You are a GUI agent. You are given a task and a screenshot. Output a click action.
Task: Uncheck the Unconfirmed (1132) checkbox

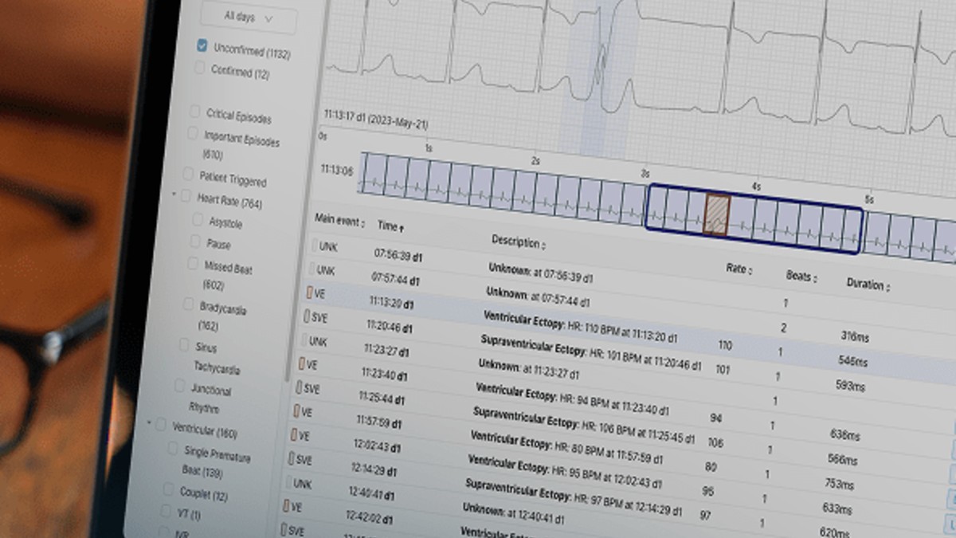[x=202, y=46]
